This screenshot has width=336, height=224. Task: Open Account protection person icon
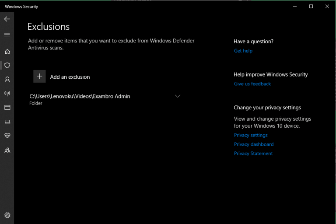[7, 80]
